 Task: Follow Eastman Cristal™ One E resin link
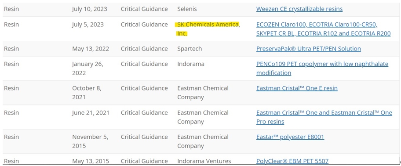[x=297, y=88]
